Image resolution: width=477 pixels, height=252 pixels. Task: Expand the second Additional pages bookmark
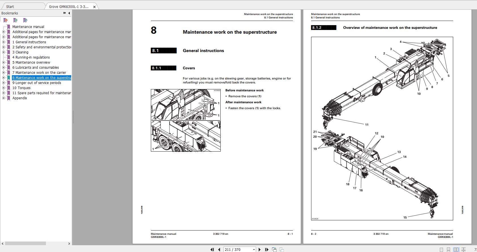coord(3,37)
